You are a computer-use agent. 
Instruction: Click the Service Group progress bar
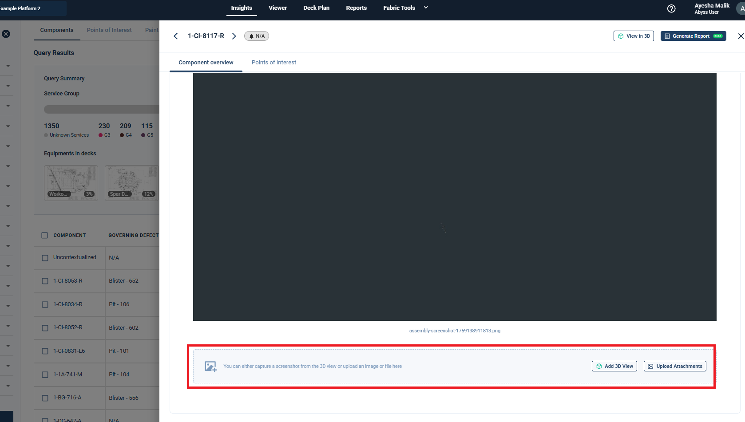[x=102, y=109]
